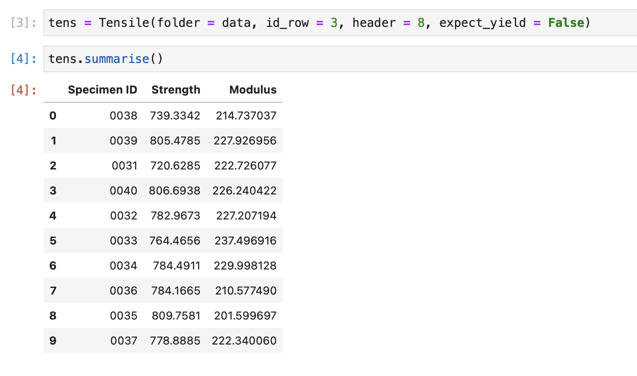
Task: Select row index 9
Action: click(53, 340)
